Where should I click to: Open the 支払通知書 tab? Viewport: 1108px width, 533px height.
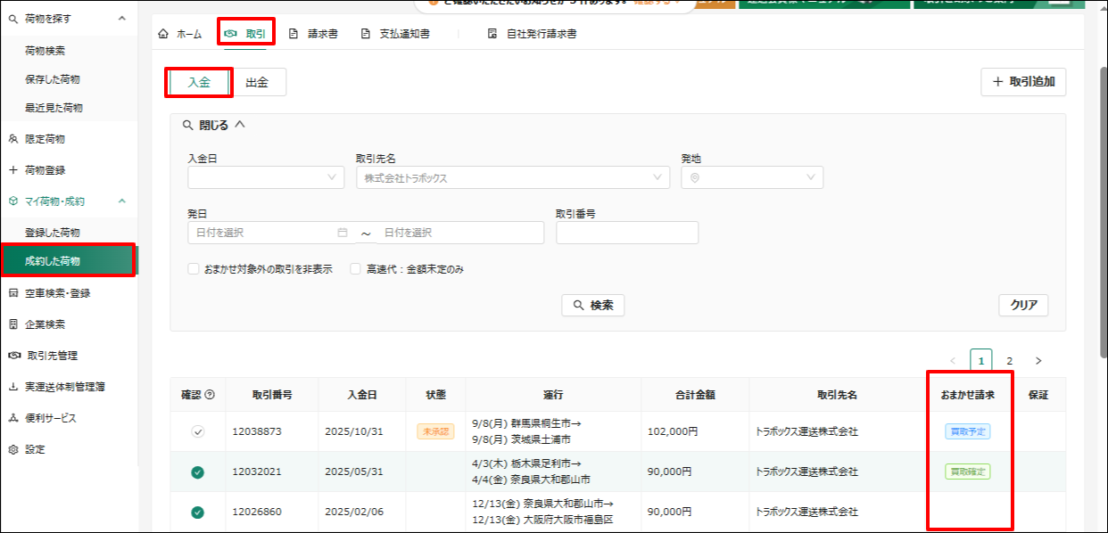point(395,34)
